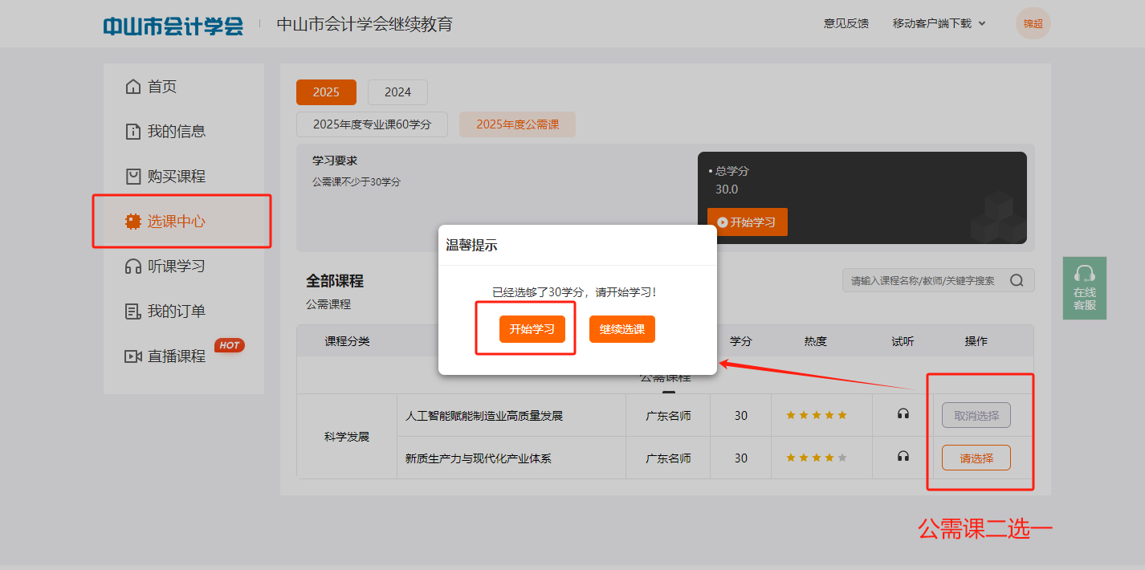
Task: Click the video camera icon for 直播课程
Action: pos(133,356)
